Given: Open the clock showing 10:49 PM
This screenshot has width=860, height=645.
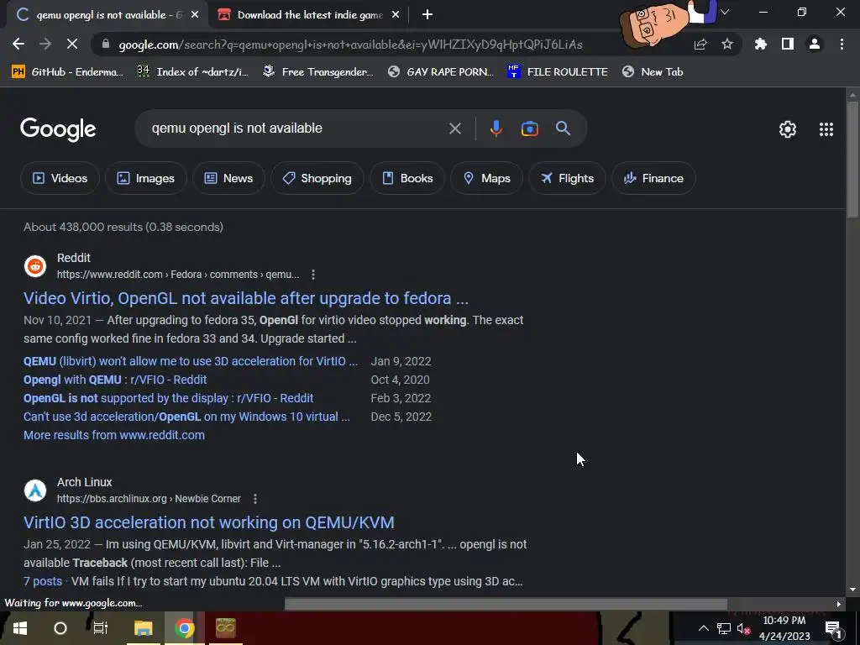Looking at the screenshot, I should [784, 628].
